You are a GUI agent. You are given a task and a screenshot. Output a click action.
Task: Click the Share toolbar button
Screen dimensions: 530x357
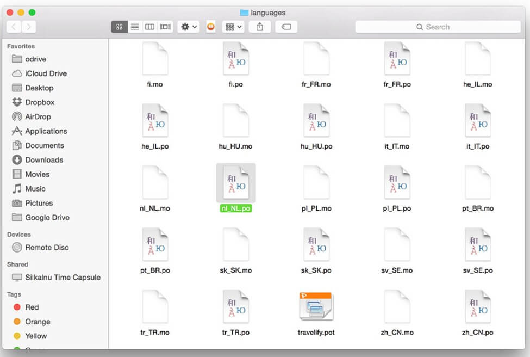260,27
